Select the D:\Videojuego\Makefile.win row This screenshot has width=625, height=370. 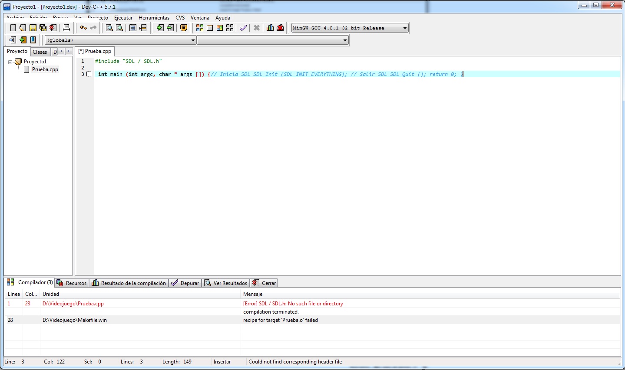312,320
